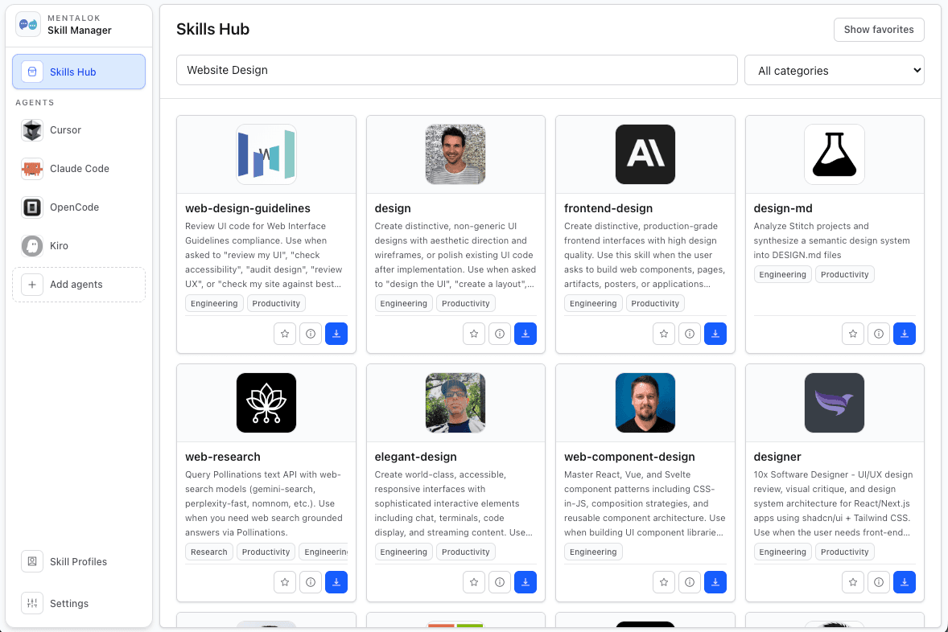Open the Skills Hub section
Screen dimensions: 948x632
click(79, 72)
